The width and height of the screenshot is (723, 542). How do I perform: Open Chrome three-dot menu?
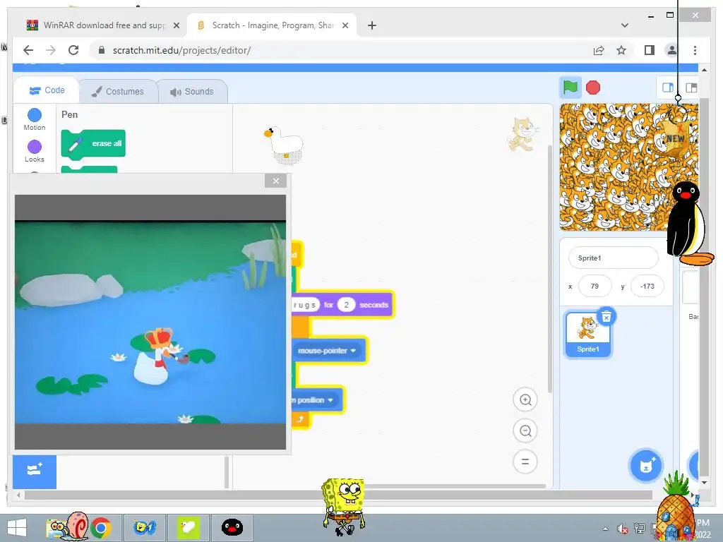click(x=695, y=50)
